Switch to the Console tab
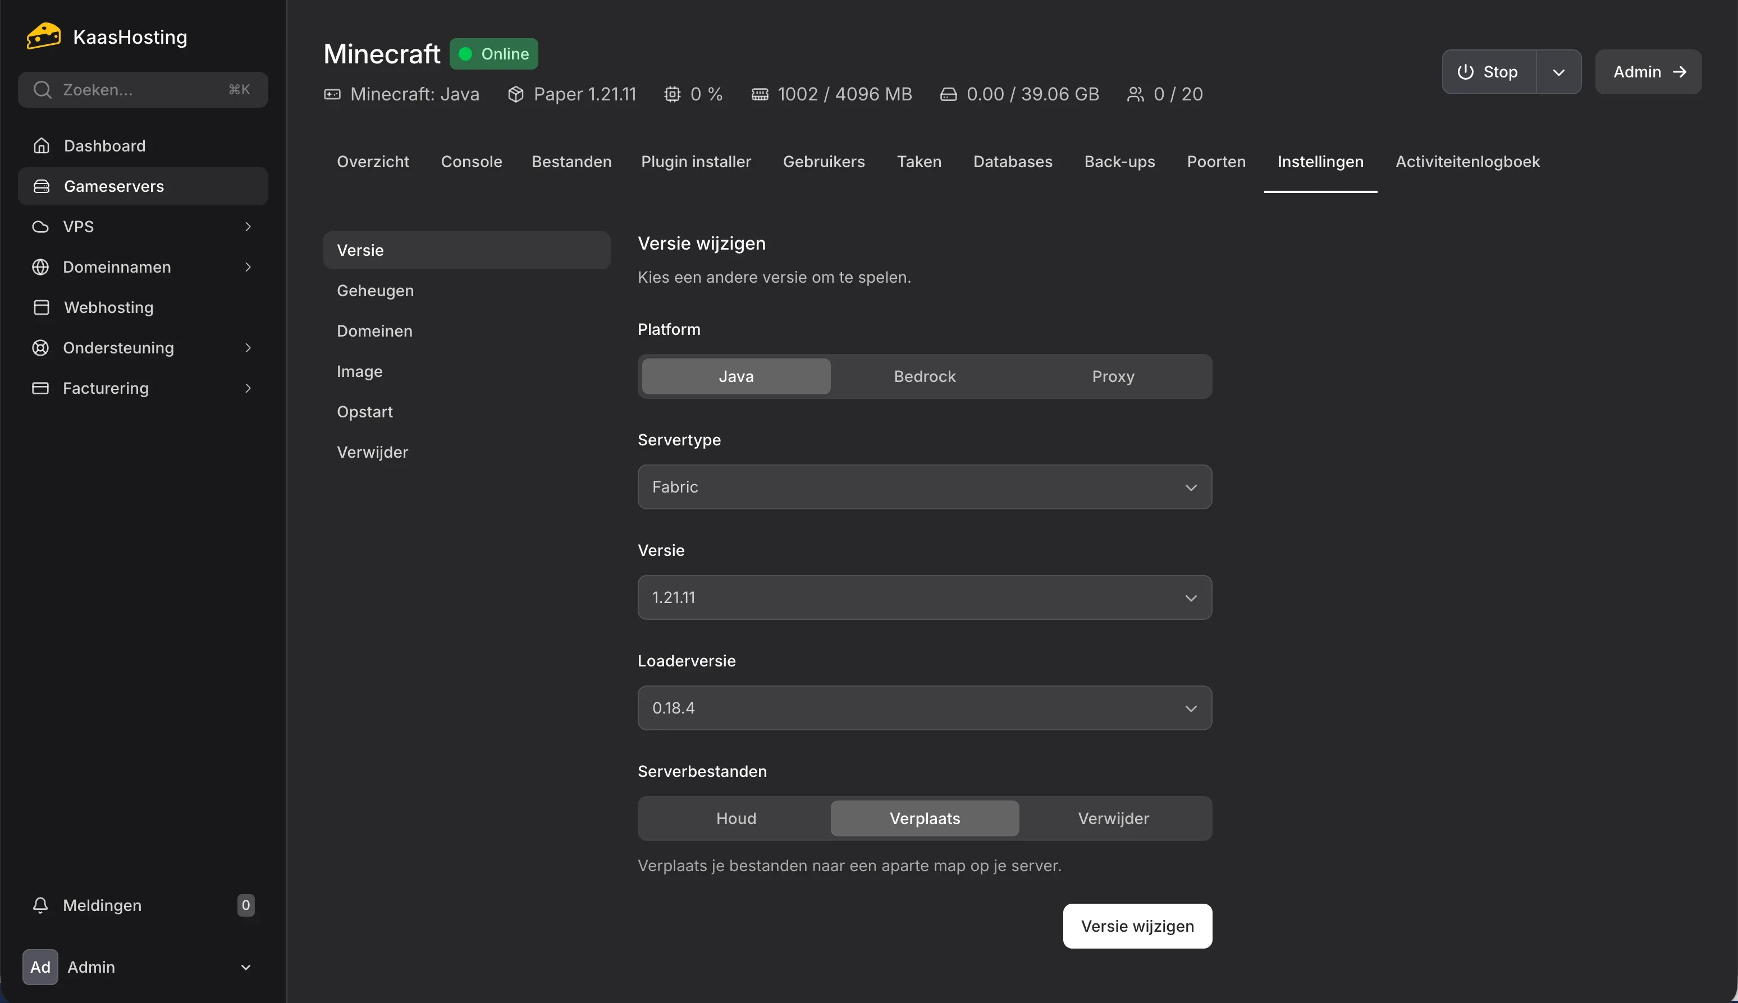 pos(471,161)
